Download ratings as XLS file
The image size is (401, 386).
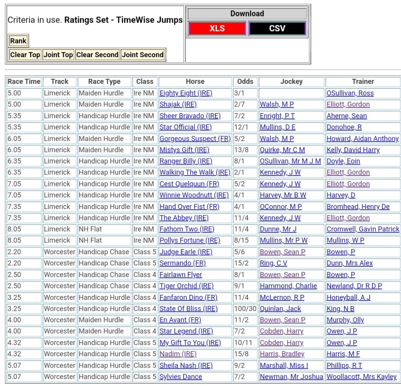(217, 29)
